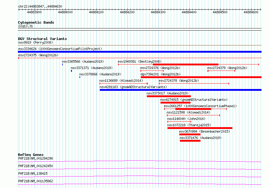
Task: Click ruler position 44884300
Action: pos(158,12)
